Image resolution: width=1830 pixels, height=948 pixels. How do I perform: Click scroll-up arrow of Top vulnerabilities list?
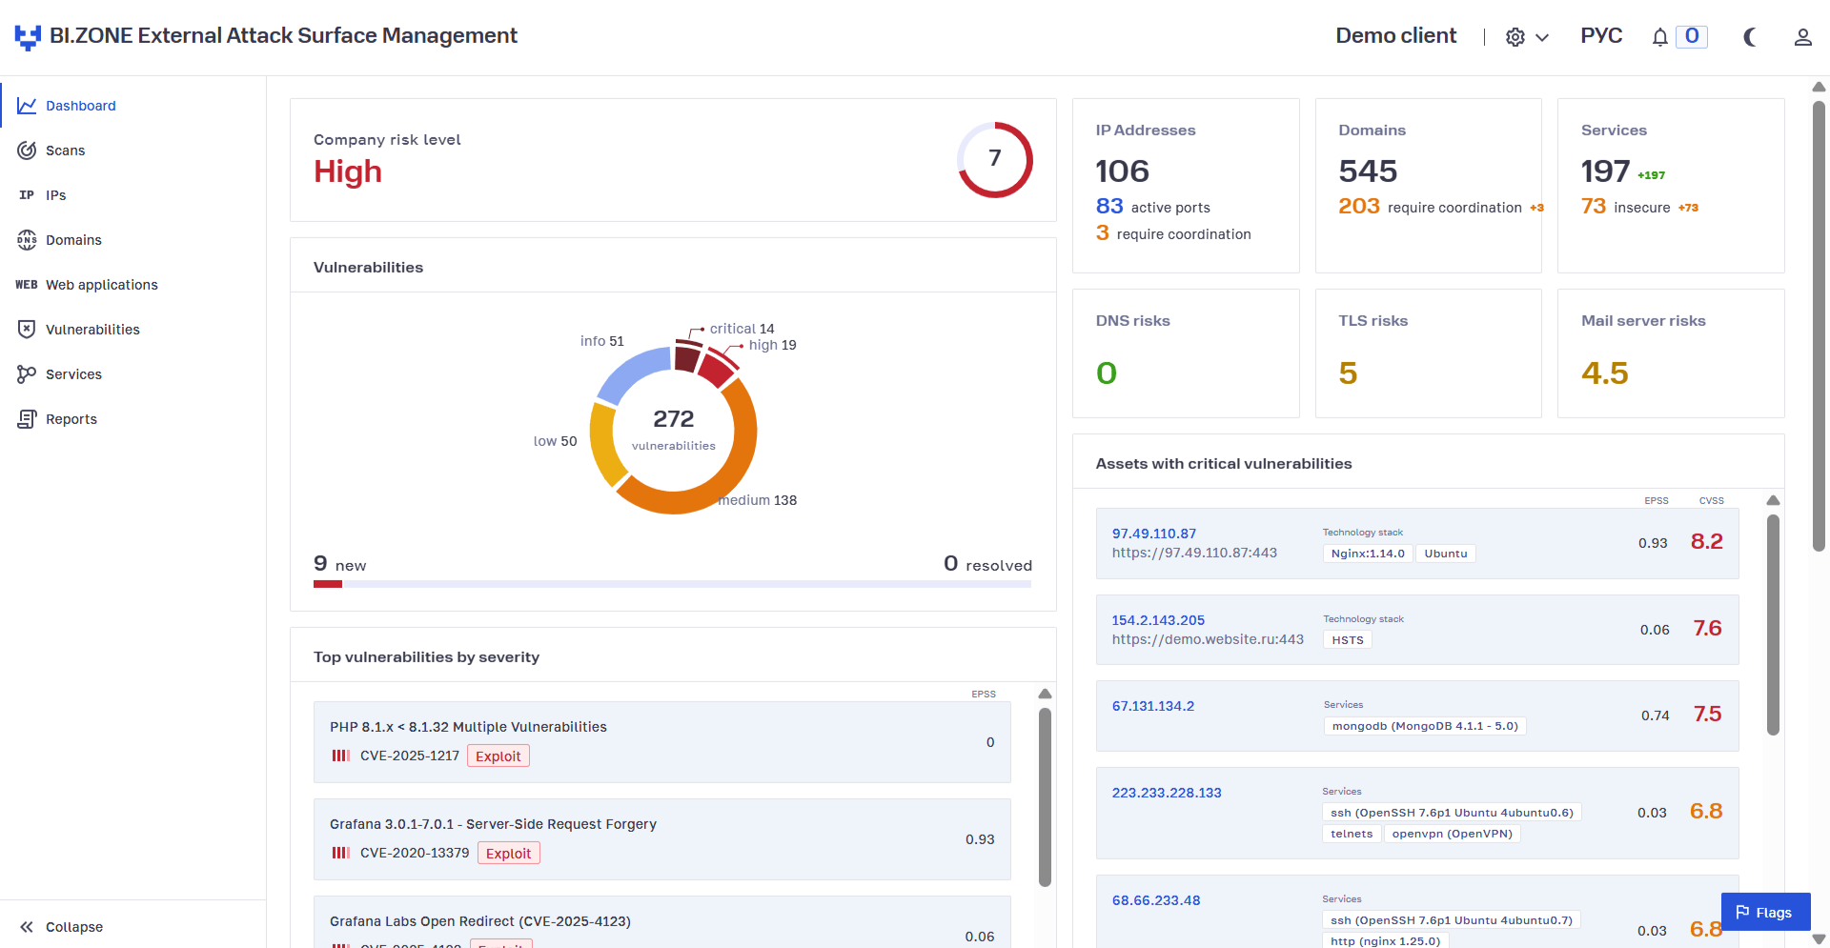click(x=1045, y=694)
